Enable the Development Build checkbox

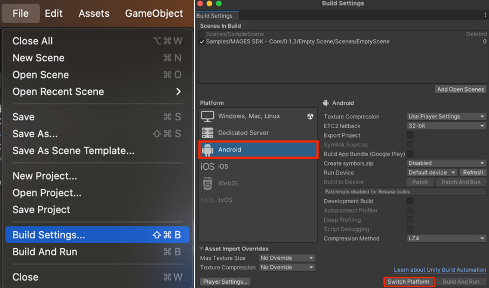pyautogui.click(x=410, y=201)
